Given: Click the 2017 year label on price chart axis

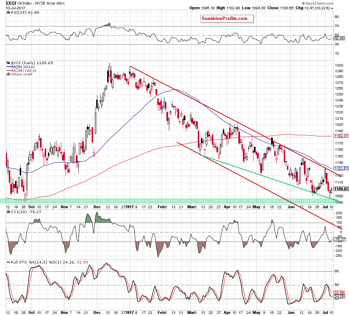Looking at the screenshot, I should click(x=129, y=207).
